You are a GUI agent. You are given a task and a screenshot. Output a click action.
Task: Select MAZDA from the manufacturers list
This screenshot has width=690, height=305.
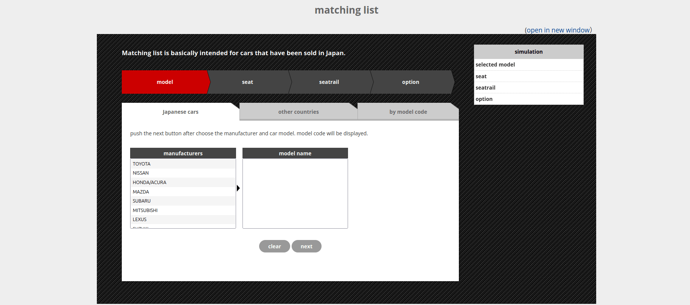(x=141, y=192)
